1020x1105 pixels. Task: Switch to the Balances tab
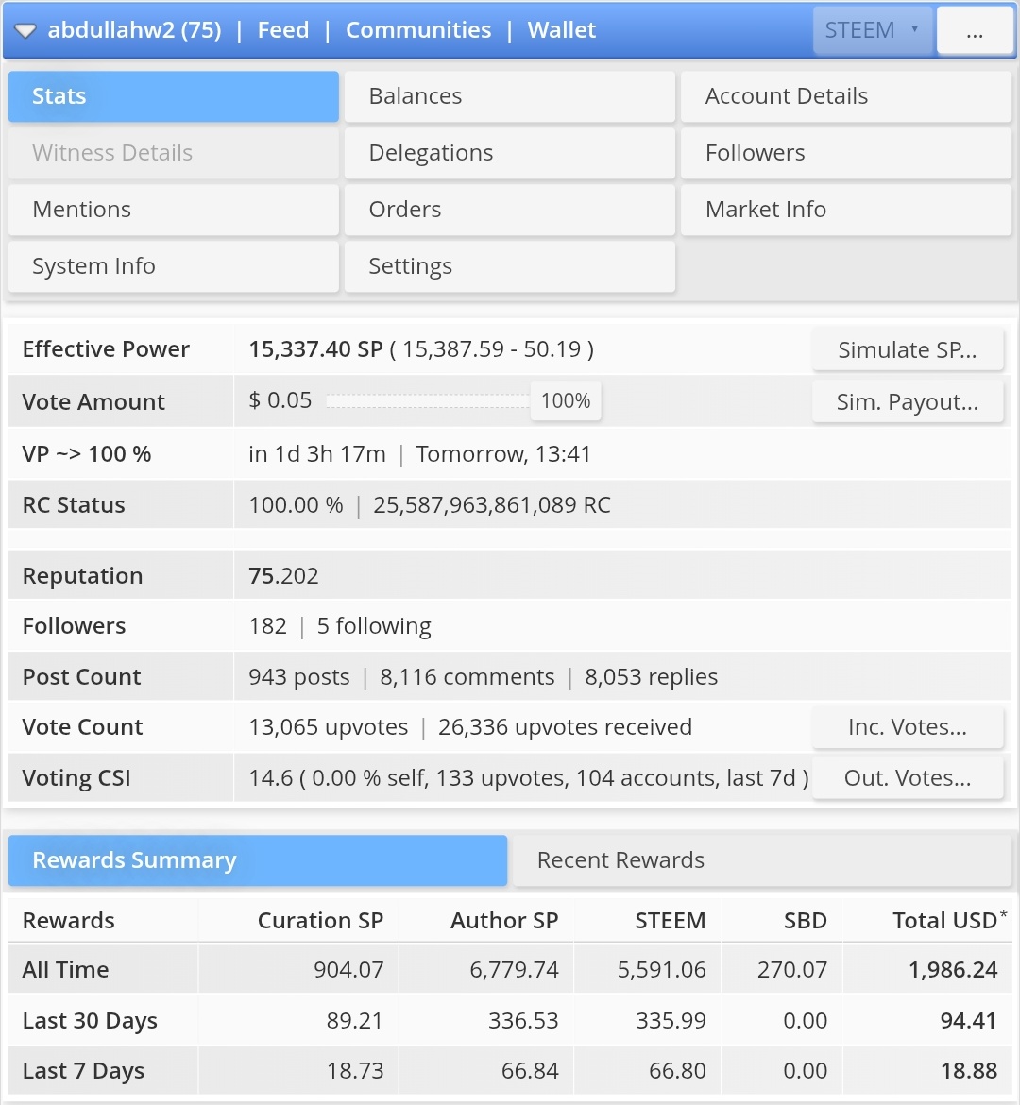coord(510,96)
